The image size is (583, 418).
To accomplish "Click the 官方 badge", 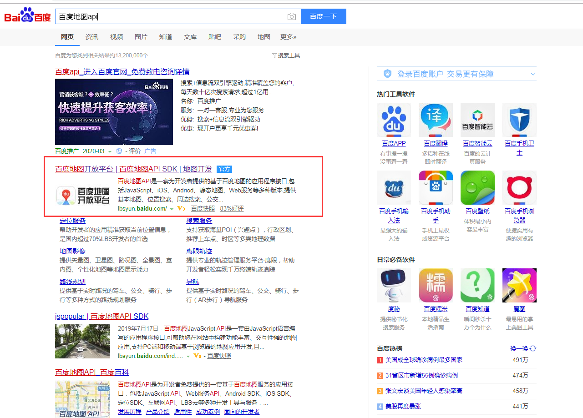I will pyautogui.click(x=224, y=169).
